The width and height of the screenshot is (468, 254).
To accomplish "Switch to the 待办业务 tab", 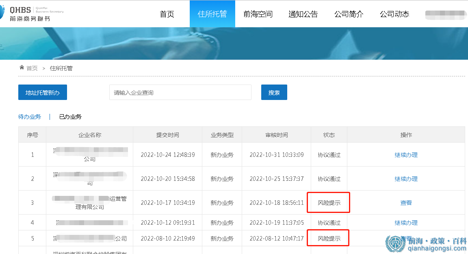I will click(30, 116).
